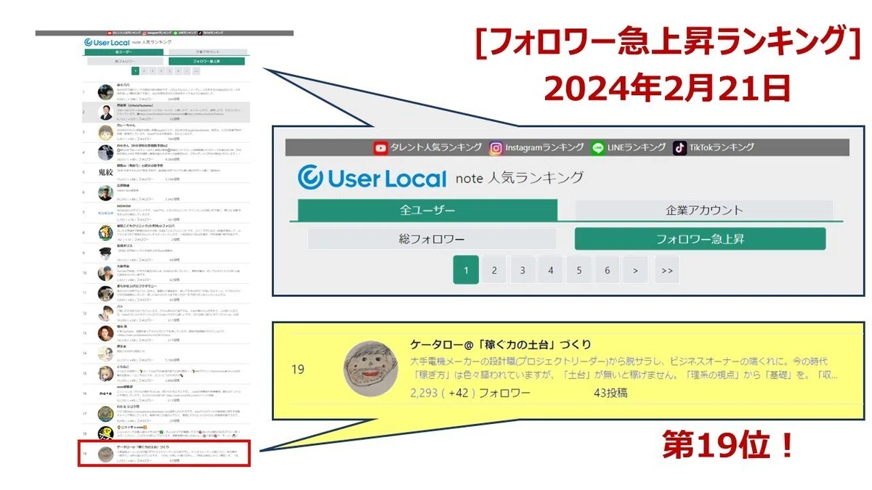872x490 pixels.
Task: Go to page 4 in enlarged pagination
Action: pos(551,270)
